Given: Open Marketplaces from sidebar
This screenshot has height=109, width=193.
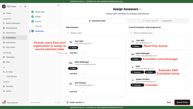Looking at the screenshot, I should pos(11,28).
